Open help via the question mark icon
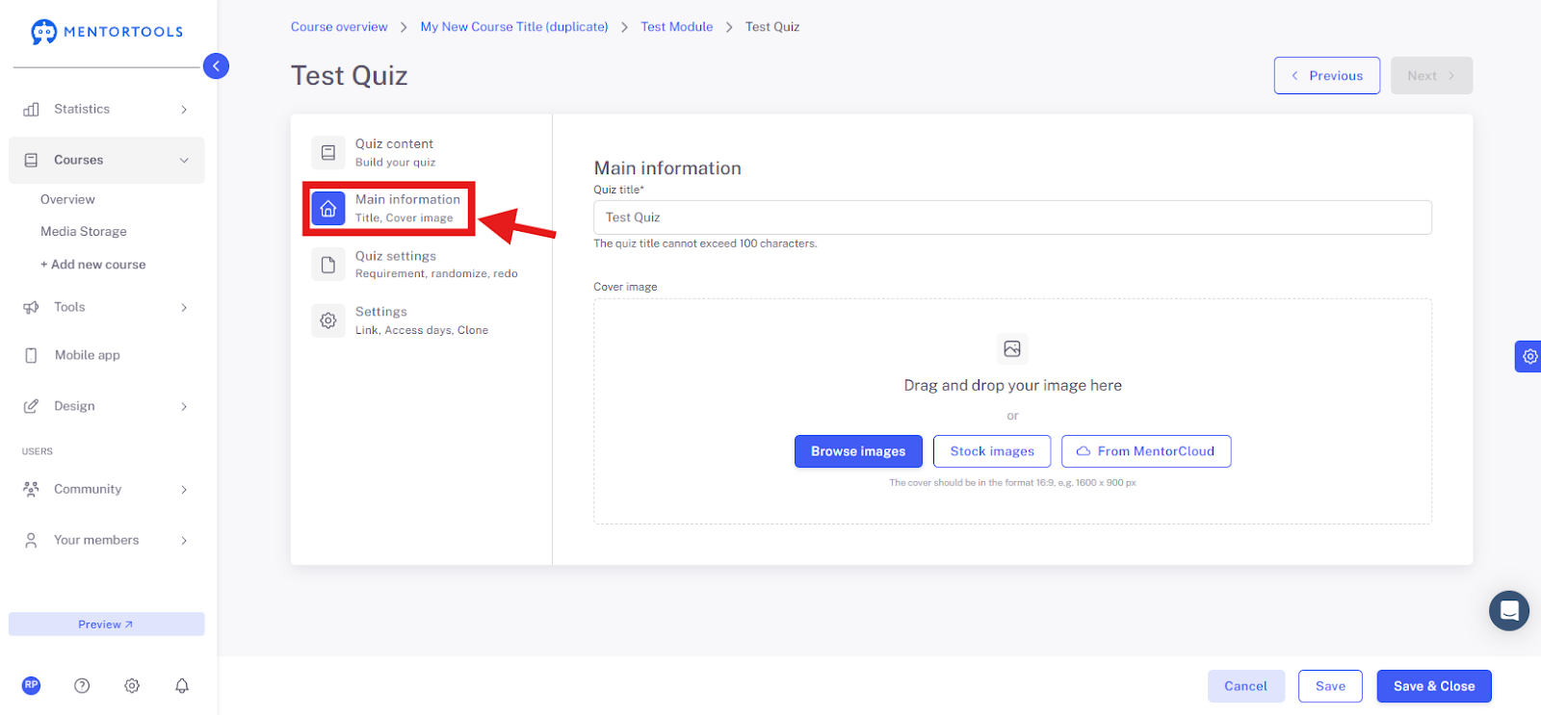 (x=82, y=686)
